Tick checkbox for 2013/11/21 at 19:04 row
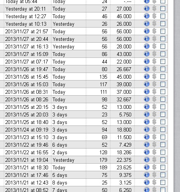This screenshot has height=192, width=180. point(163,159)
